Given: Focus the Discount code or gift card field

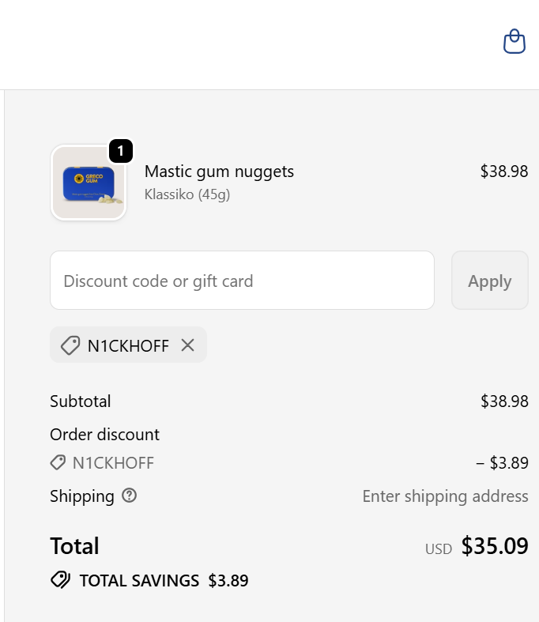Looking at the screenshot, I should (242, 281).
